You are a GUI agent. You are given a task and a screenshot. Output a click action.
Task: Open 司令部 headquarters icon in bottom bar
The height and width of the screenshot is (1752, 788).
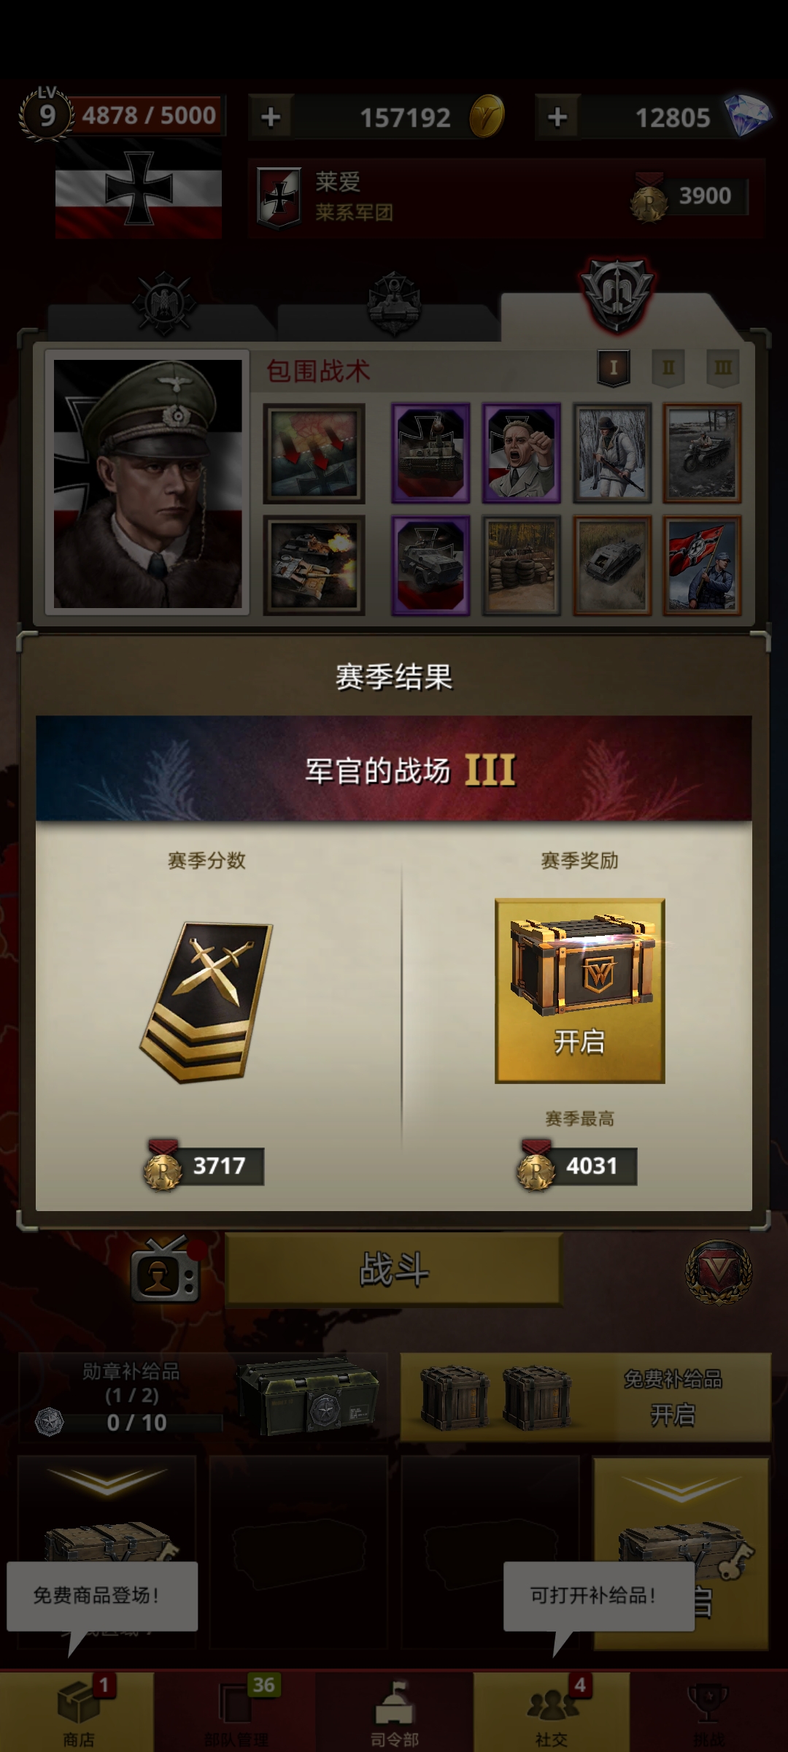[395, 1713]
